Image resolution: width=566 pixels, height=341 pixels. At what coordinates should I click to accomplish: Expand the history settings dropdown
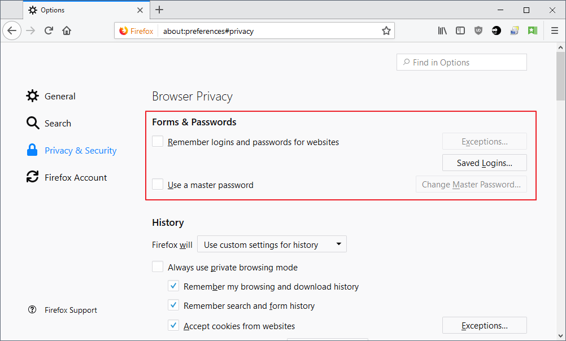point(272,244)
